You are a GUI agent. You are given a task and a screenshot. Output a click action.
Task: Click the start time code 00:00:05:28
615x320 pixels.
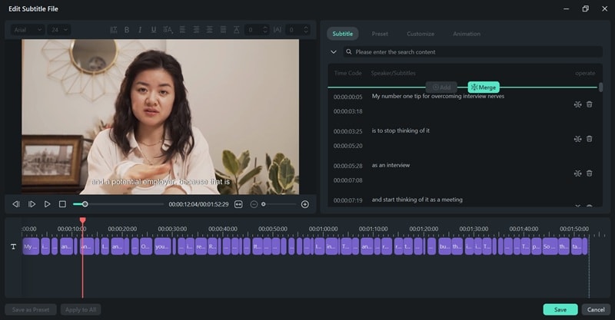[348, 166]
